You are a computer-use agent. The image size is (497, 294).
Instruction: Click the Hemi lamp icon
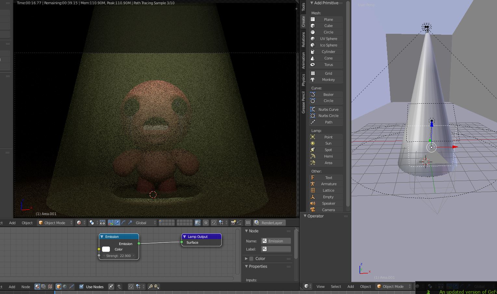313,156
